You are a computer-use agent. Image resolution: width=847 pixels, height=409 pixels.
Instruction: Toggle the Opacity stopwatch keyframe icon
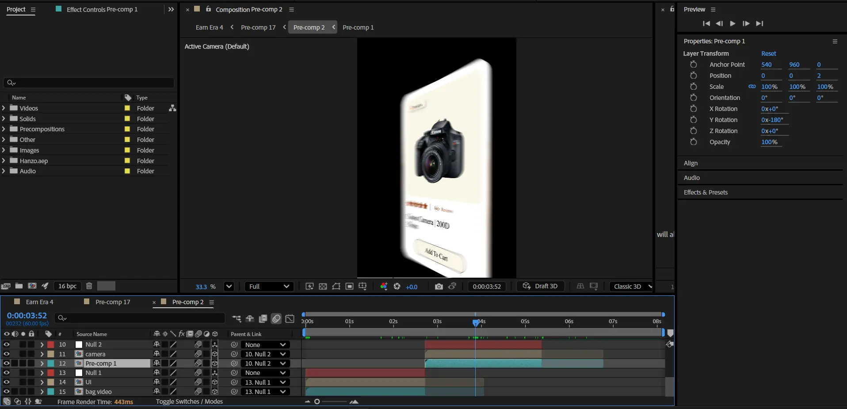coord(693,142)
